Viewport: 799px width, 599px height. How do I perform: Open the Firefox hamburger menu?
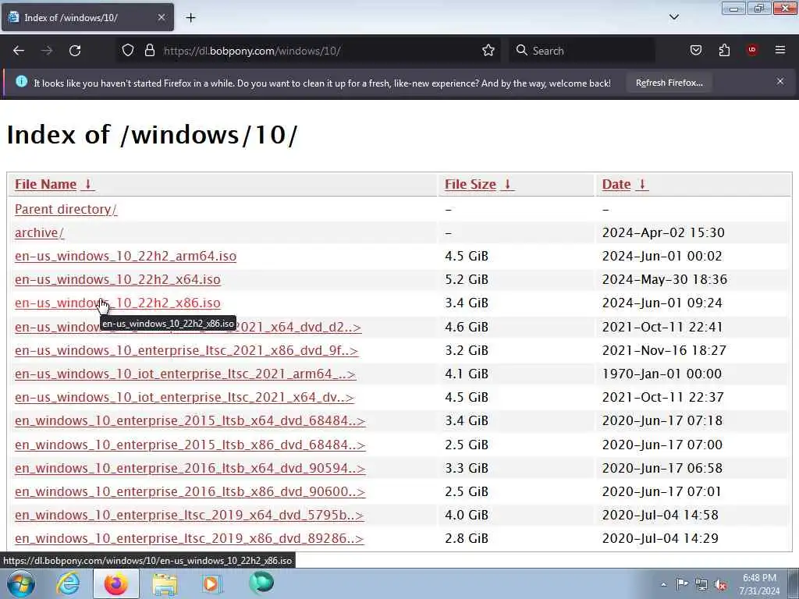pos(780,50)
